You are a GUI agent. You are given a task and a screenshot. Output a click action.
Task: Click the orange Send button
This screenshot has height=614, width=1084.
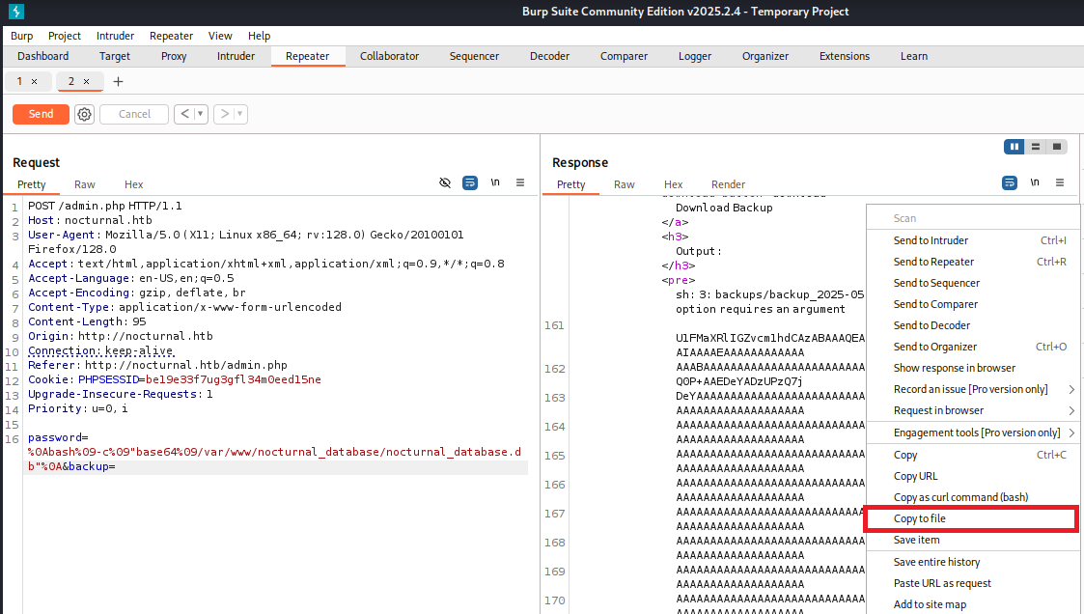[x=41, y=114]
